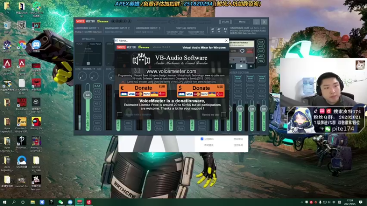Open taskbar search magnifier
The width and height of the screenshot is (367, 206).
pos(14,202)
